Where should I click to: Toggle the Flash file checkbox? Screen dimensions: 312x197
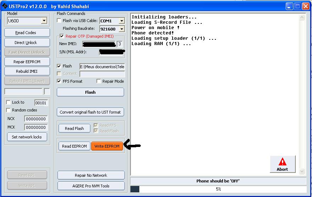click(x=59, y=66)
